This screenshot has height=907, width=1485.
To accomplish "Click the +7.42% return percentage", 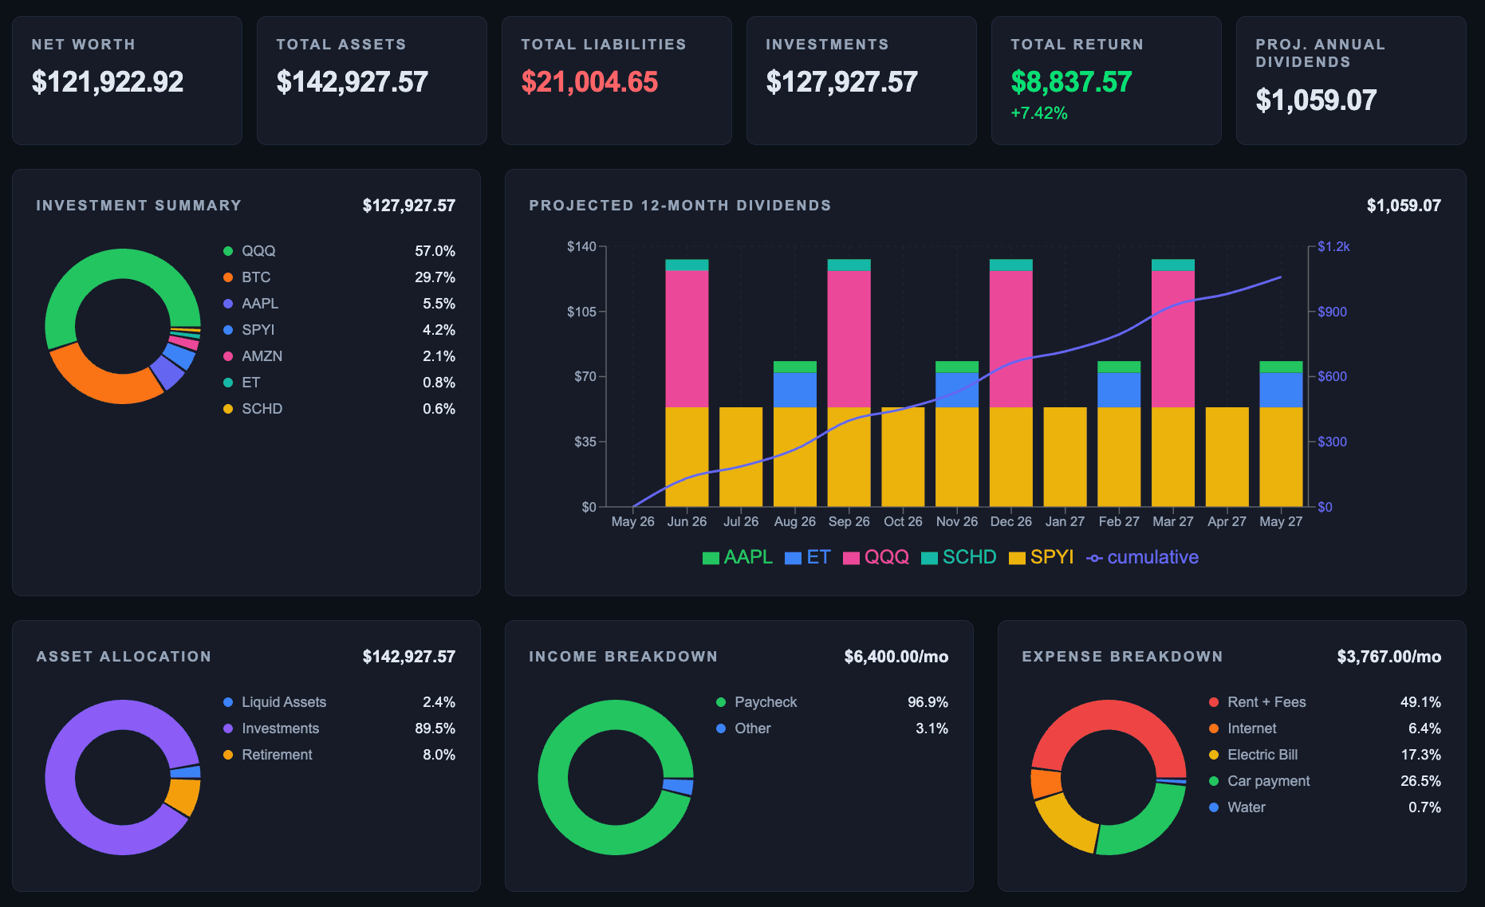I will point(1039,113).
